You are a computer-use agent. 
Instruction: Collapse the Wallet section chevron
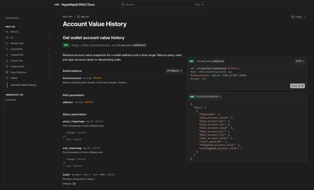tap(49, 78)
